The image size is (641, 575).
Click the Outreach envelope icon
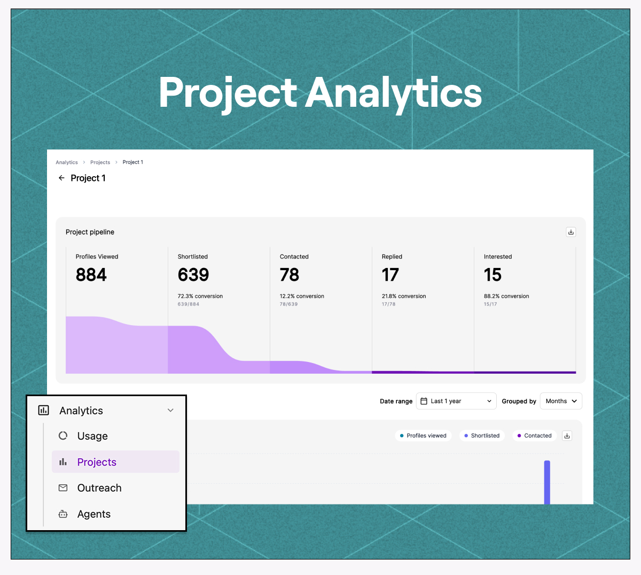[x=63, y=487]
